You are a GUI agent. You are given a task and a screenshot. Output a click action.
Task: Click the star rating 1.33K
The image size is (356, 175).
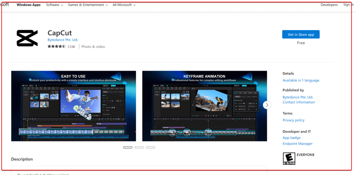61,47
